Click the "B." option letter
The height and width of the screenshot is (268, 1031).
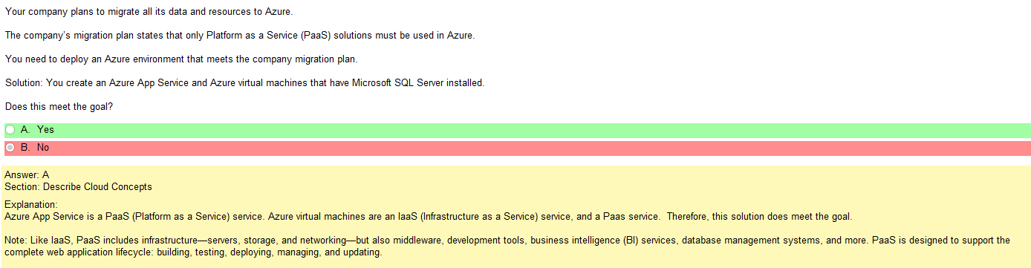tap(26, 148)
